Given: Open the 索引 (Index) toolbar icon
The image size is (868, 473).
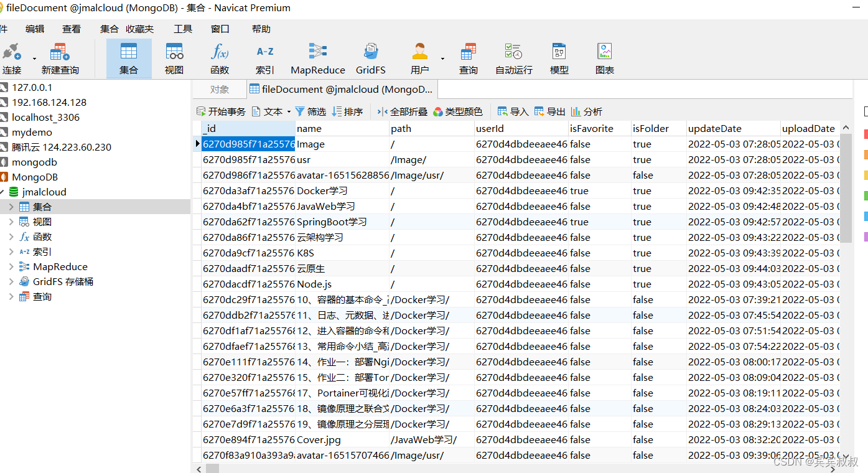Looking at the screenshot, I should tap(265, 59).
